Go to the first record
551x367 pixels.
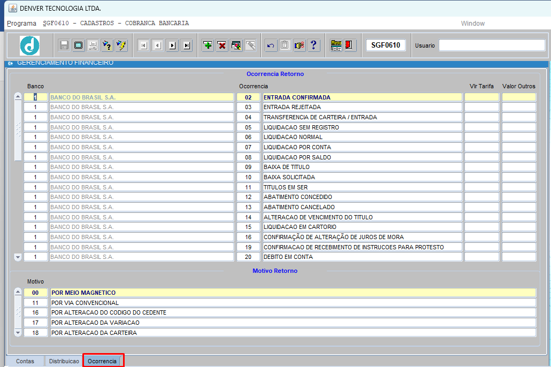143,45
